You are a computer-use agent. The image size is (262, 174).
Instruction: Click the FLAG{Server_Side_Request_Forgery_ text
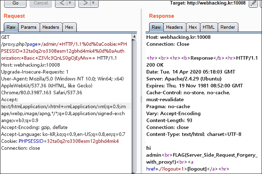215,155
